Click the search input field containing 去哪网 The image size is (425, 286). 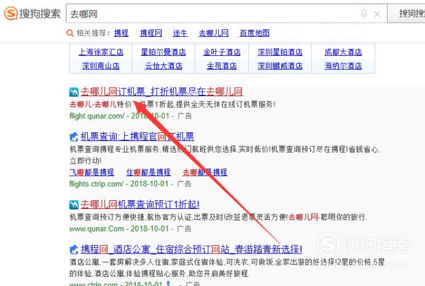[x=227, y=14]
